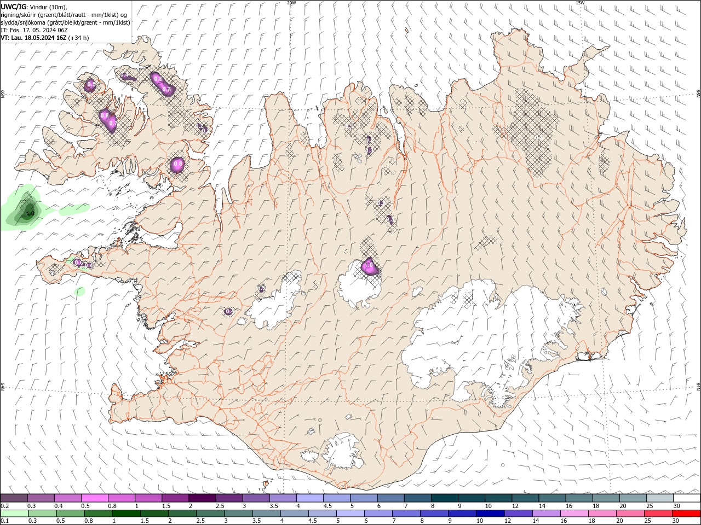Click the UWC/IG title text
Viewport: 701px width, 525px height.
[x=14, y=7]
